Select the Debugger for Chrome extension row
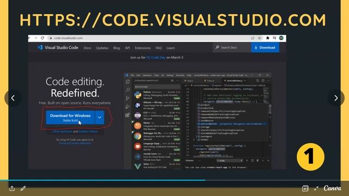The image size is (349, 196). [157, 136]
